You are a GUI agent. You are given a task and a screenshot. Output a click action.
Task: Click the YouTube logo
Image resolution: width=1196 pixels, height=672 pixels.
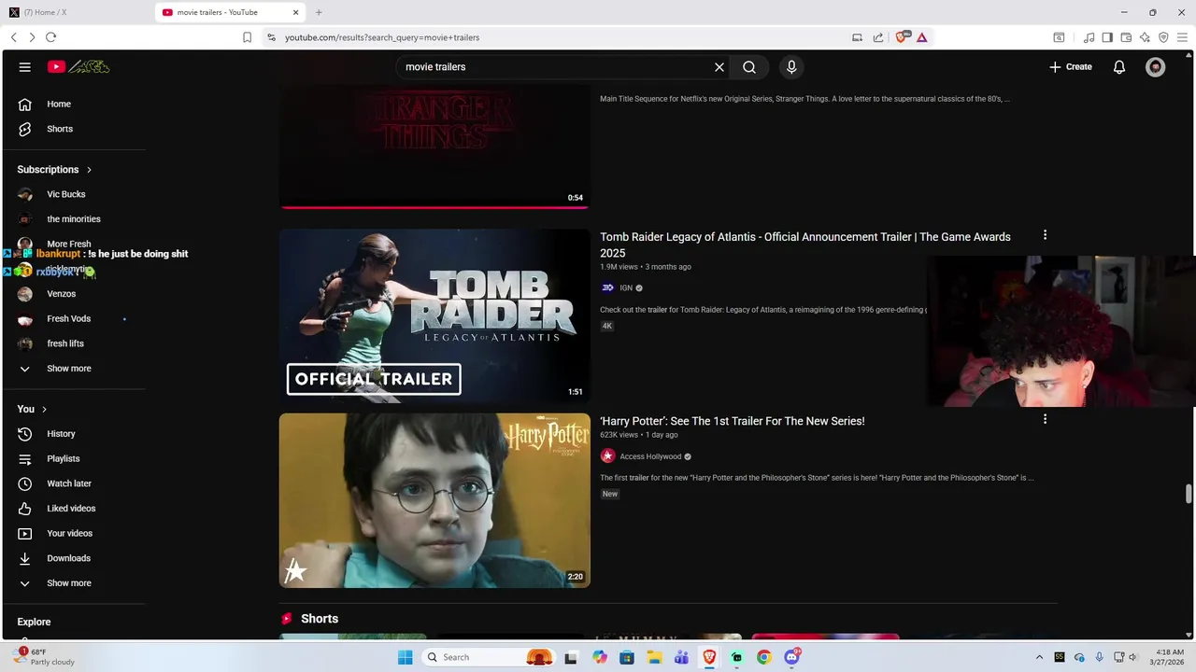pos(78,67)
